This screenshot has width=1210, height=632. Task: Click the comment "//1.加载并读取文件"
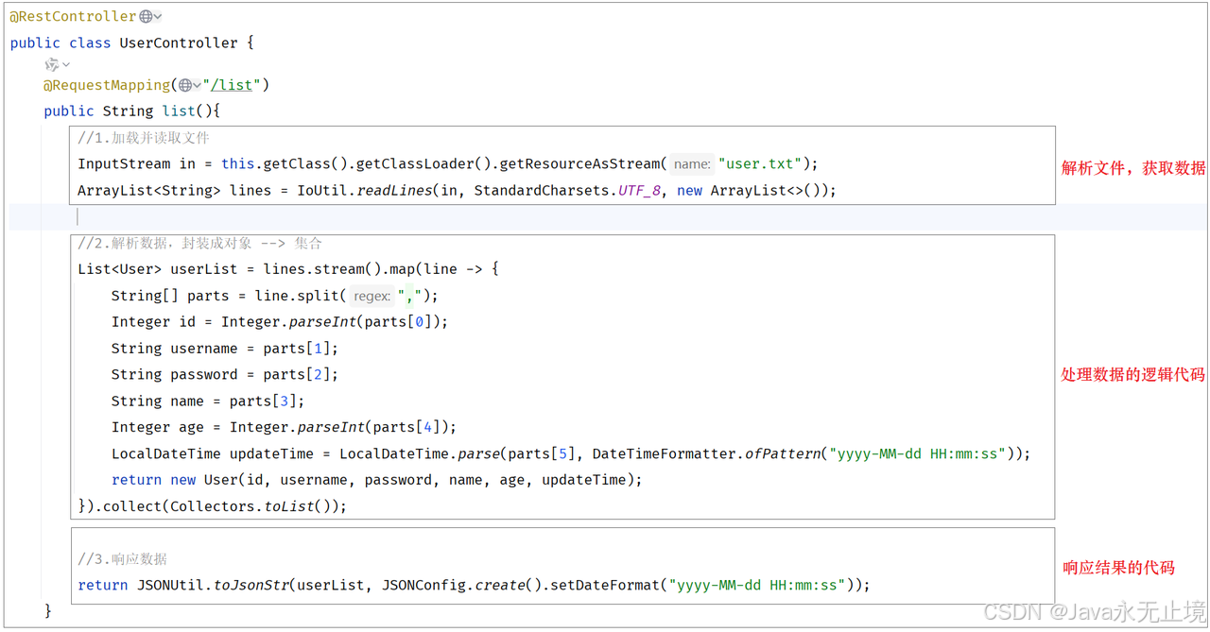(144, 138)
